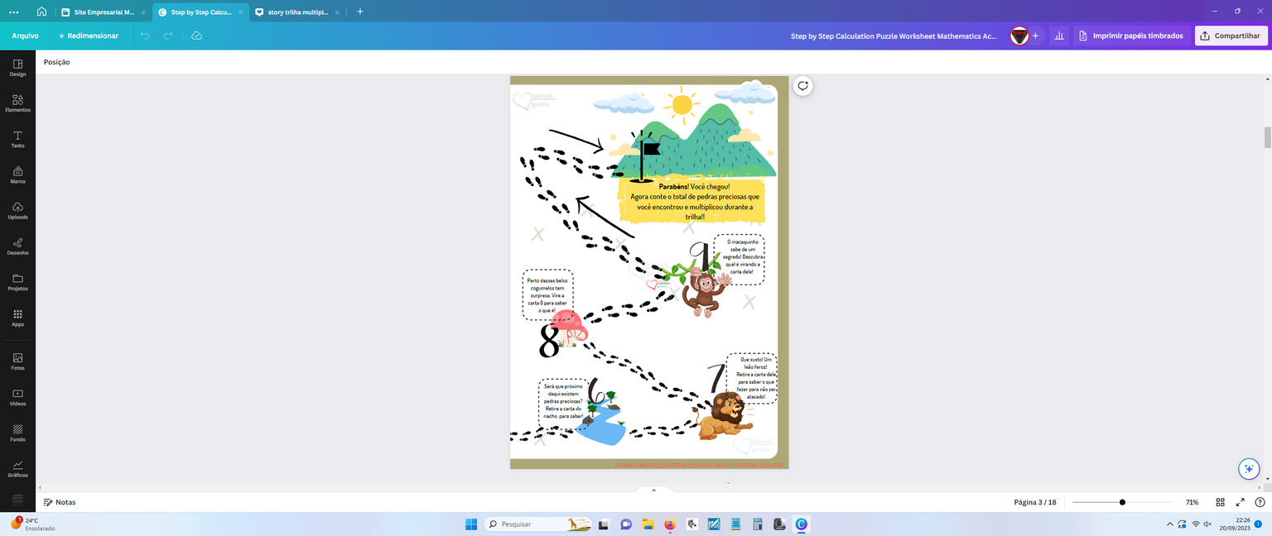Viewport: 1272px width, 536px height.
Task: Click the Canva magic assistant button
Action: [1249, 469]
